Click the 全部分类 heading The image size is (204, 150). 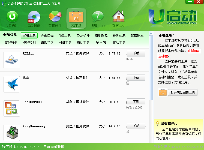pyautogui.click(x=10, y=35)
